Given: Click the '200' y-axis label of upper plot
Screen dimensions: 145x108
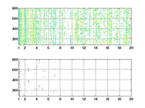Looking at the screenshot, I should (15, 39).
